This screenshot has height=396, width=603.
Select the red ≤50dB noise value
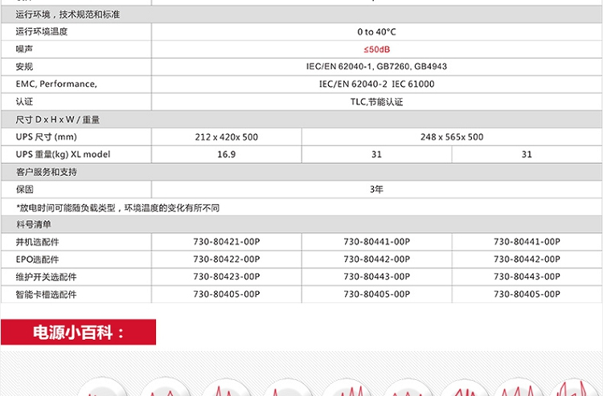click(x=376, y=49)
